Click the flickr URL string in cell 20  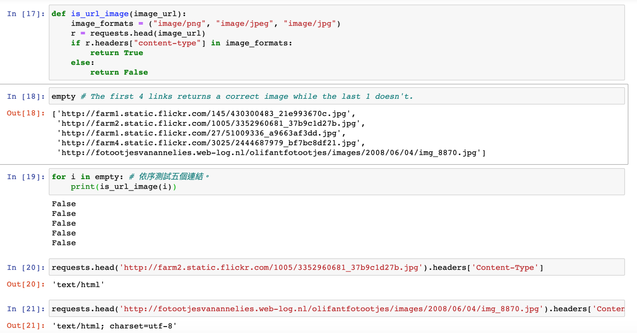coord(271,268)
